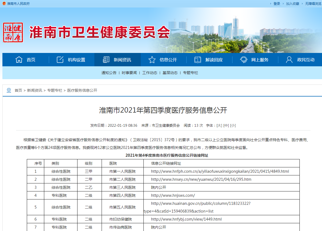Click the 登录 link at top right
The height and width of the screenshot is (231, 322).
tap(276, 3)
